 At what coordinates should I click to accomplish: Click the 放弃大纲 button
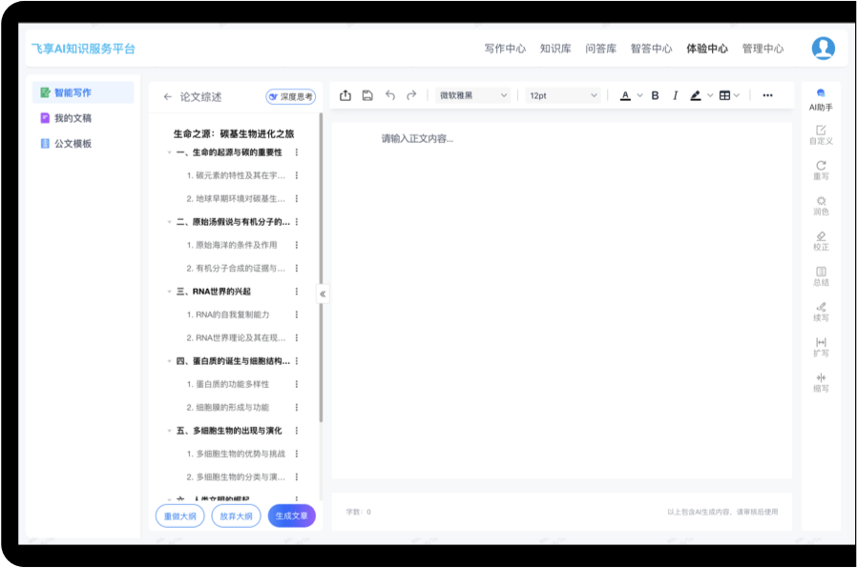pos(236,516)
